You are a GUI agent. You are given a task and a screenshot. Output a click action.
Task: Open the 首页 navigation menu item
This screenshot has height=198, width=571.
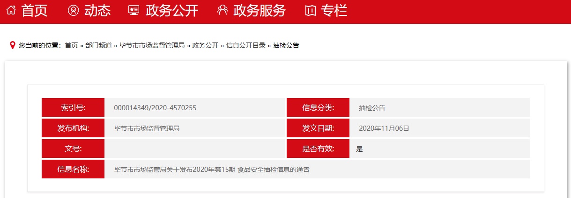pos(35,10)
